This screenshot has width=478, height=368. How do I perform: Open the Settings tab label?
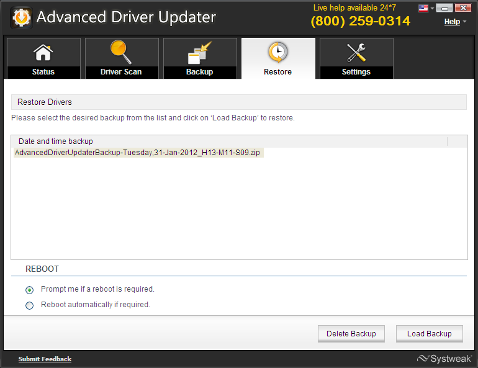tap(356, 72)
